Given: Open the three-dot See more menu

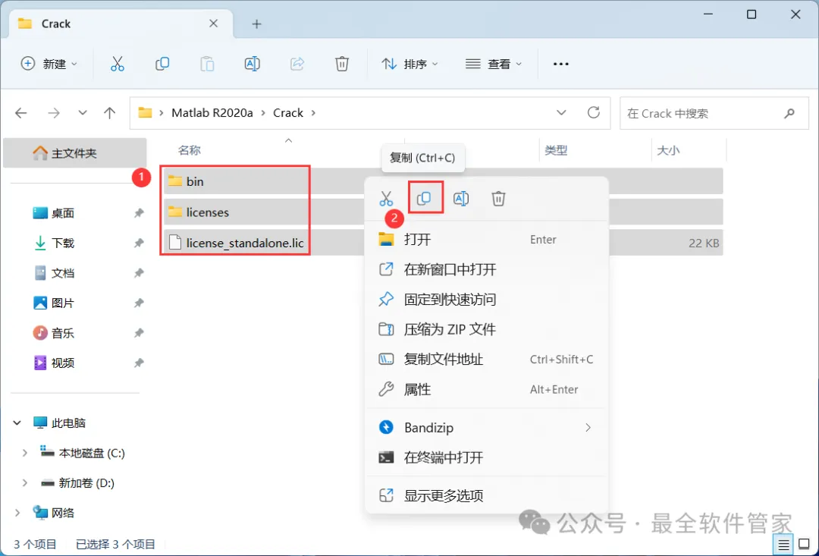Looking at the screenshot, I should 561,64.
